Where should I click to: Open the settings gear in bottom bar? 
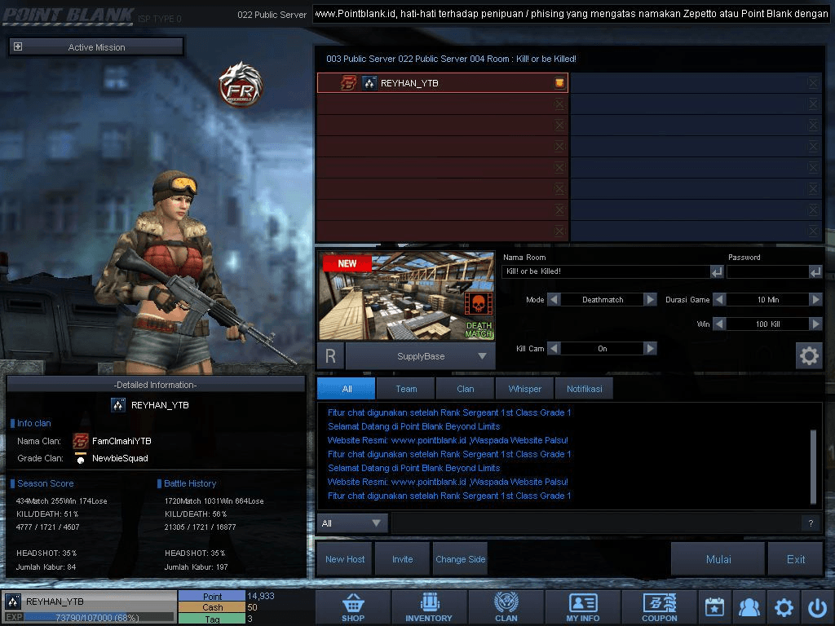coord(784,607)
